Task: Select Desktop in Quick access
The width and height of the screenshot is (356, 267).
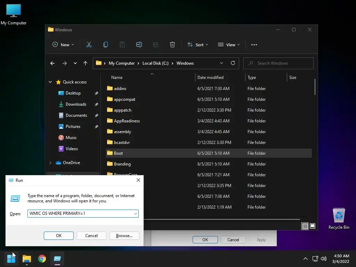Action: (73, 93)
